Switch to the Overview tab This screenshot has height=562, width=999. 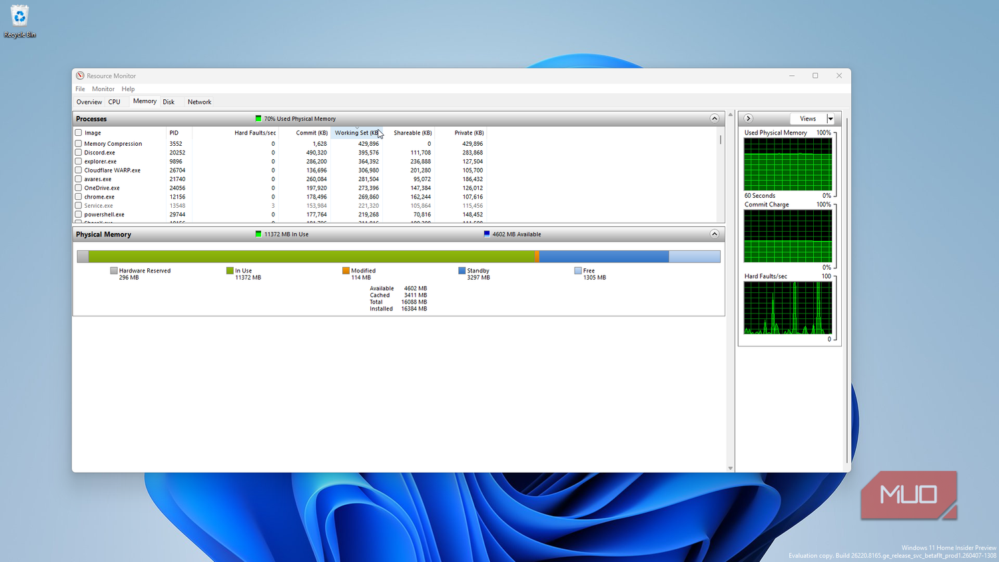point(89,102)
